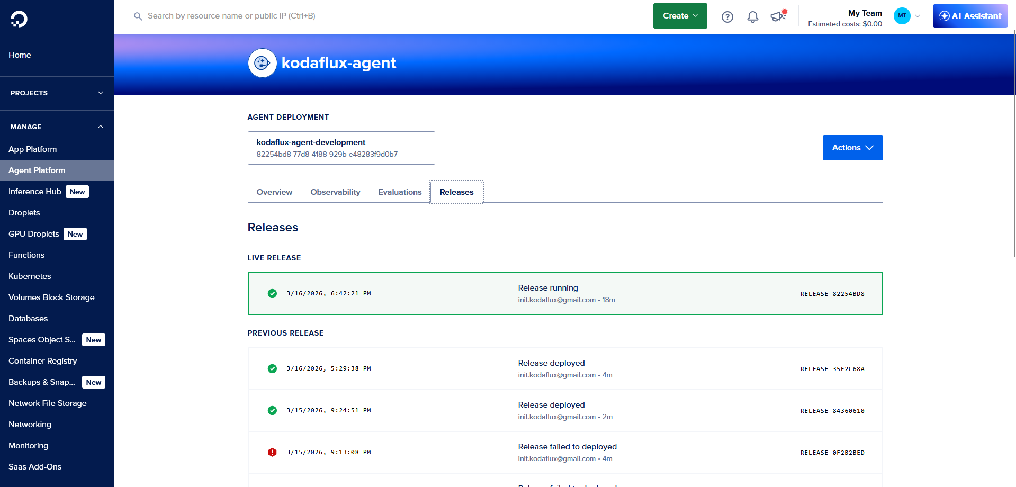Switch to the Evaluations tab

400,192
